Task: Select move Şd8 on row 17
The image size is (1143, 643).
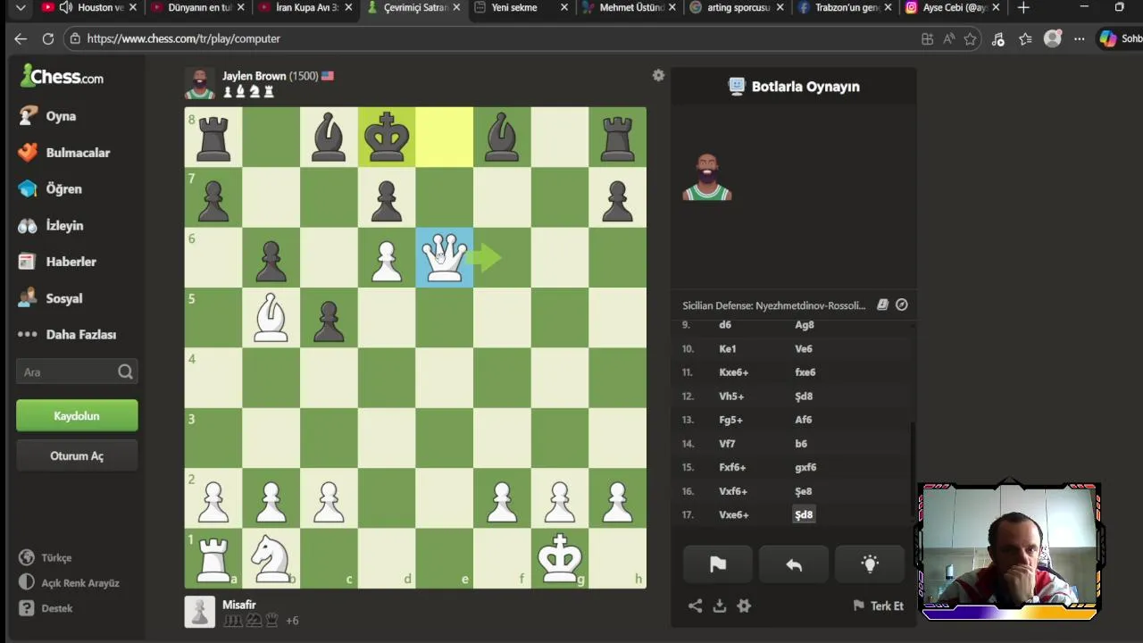Action: tap(804, 514)
